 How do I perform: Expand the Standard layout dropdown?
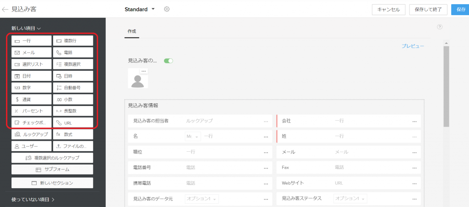point(153,9)
